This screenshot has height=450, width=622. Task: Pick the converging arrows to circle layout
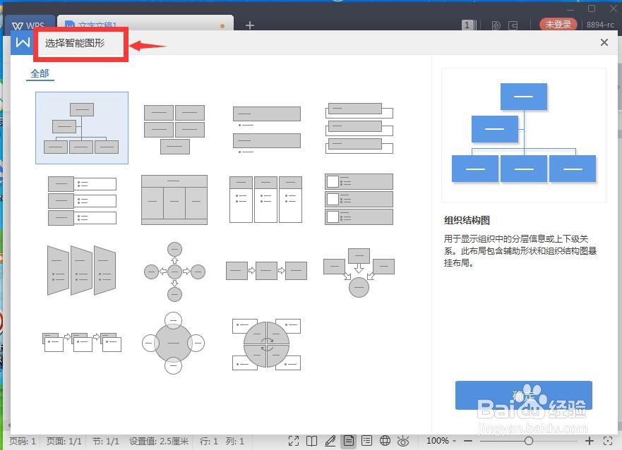click(359, 272)
